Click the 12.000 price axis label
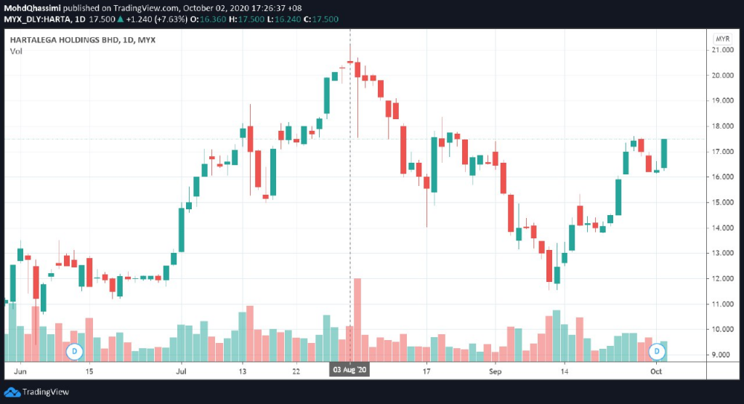The width and height of the screenshot is (744, 404). click(x=723, y=279)
